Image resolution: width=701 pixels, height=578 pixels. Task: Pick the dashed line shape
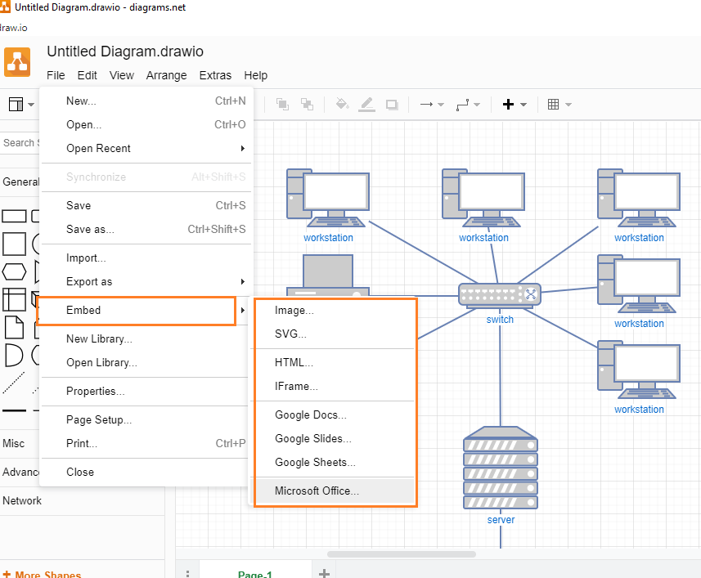pyautogui.click(x=14, y=383)
